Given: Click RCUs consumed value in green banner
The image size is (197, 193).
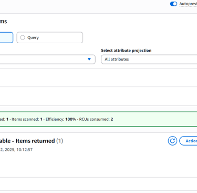Looking at the screenshot, I should pos(112,119).
